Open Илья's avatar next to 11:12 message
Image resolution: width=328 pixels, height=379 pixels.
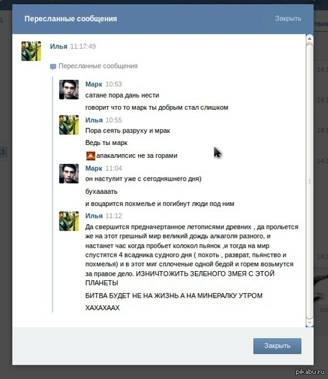(x=69, y=221)
